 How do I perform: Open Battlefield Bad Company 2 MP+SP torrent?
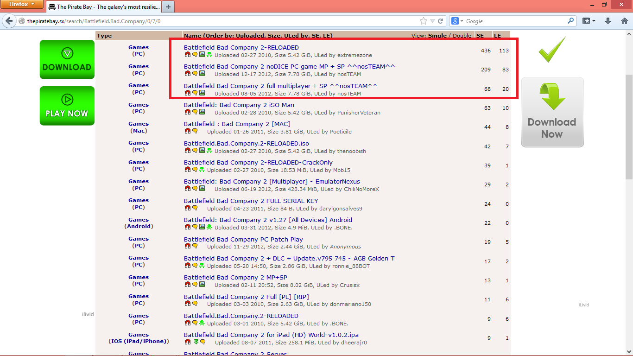[x=235, y=277]
